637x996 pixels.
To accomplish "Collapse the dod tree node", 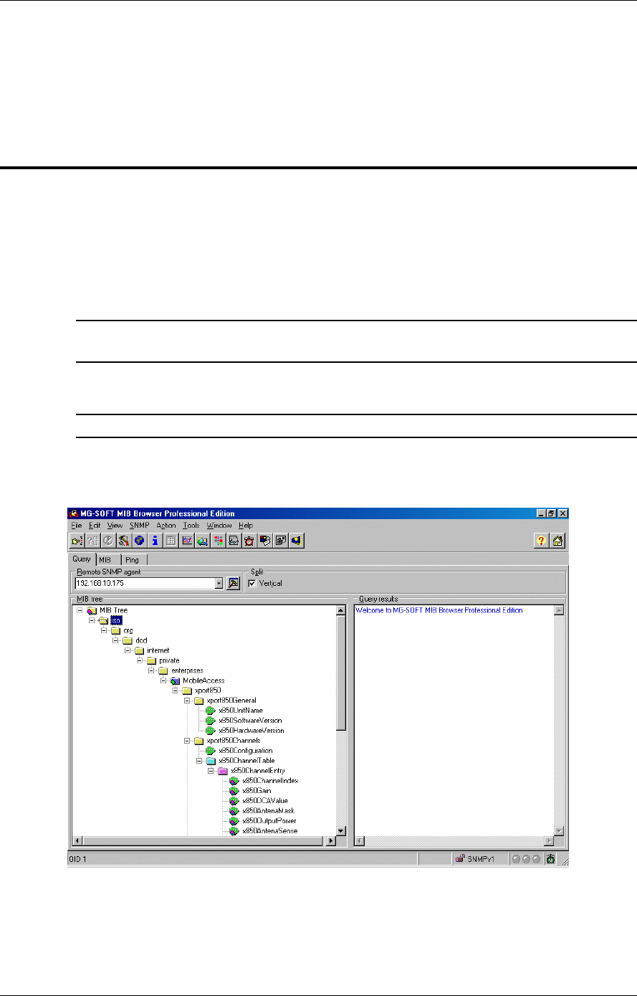I will click(115, 640).
